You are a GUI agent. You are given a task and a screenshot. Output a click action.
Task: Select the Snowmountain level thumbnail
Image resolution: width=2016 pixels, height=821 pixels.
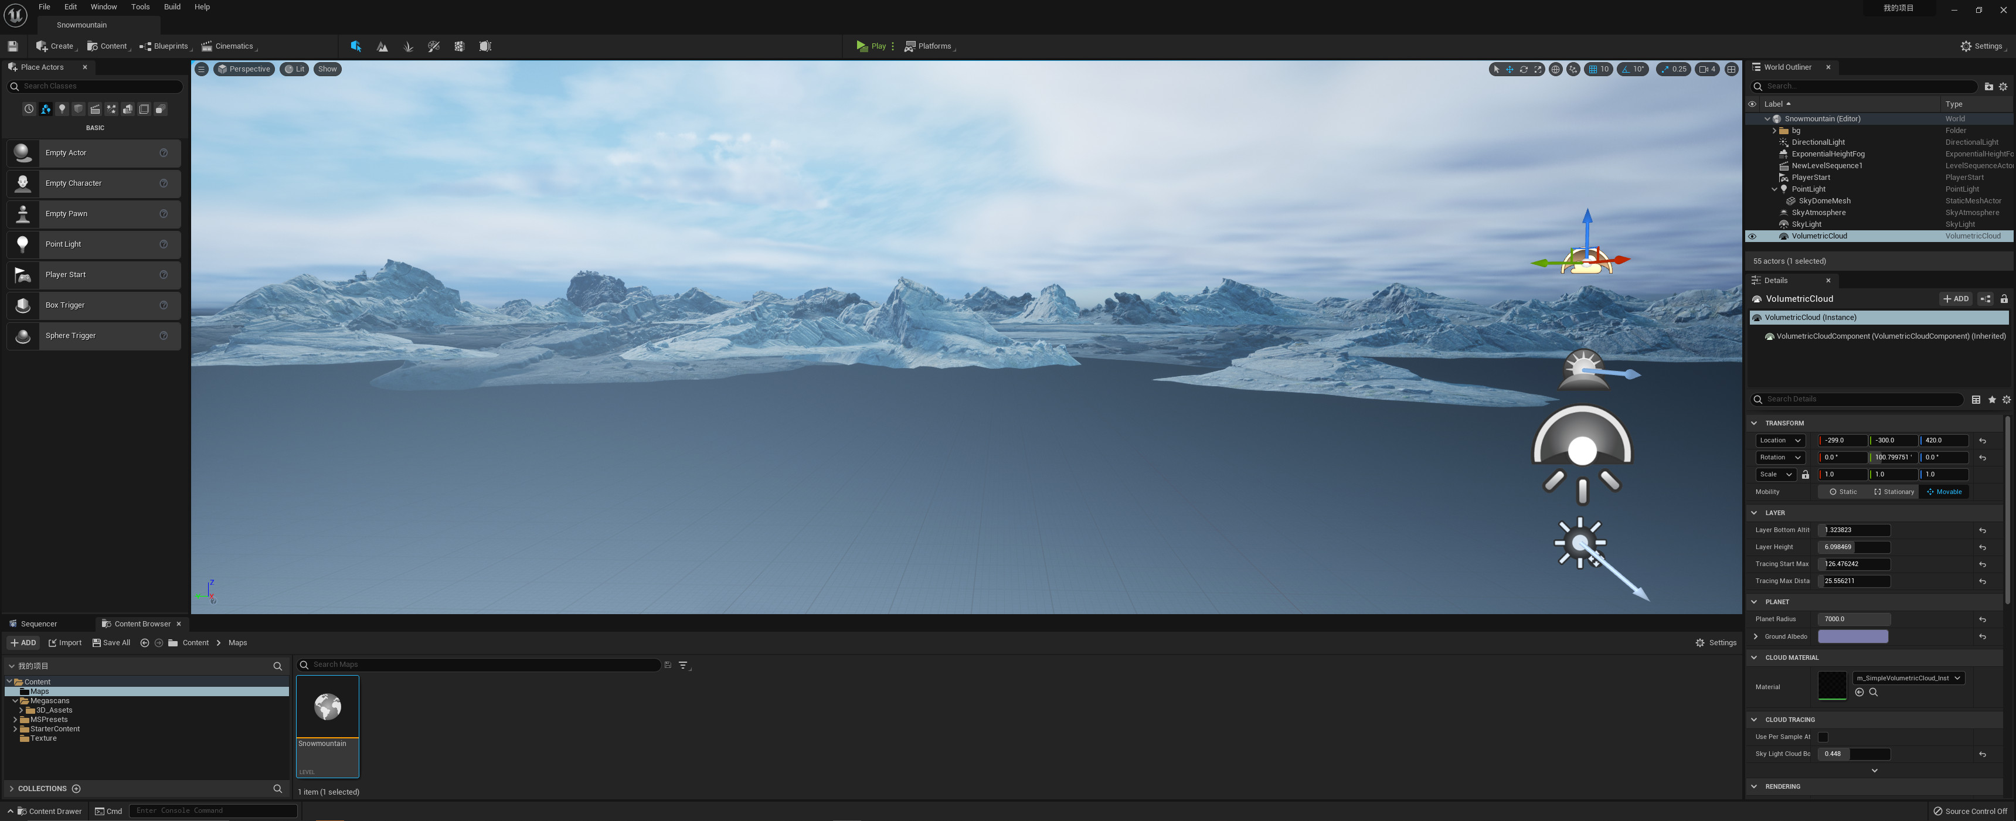pos(327,726)
